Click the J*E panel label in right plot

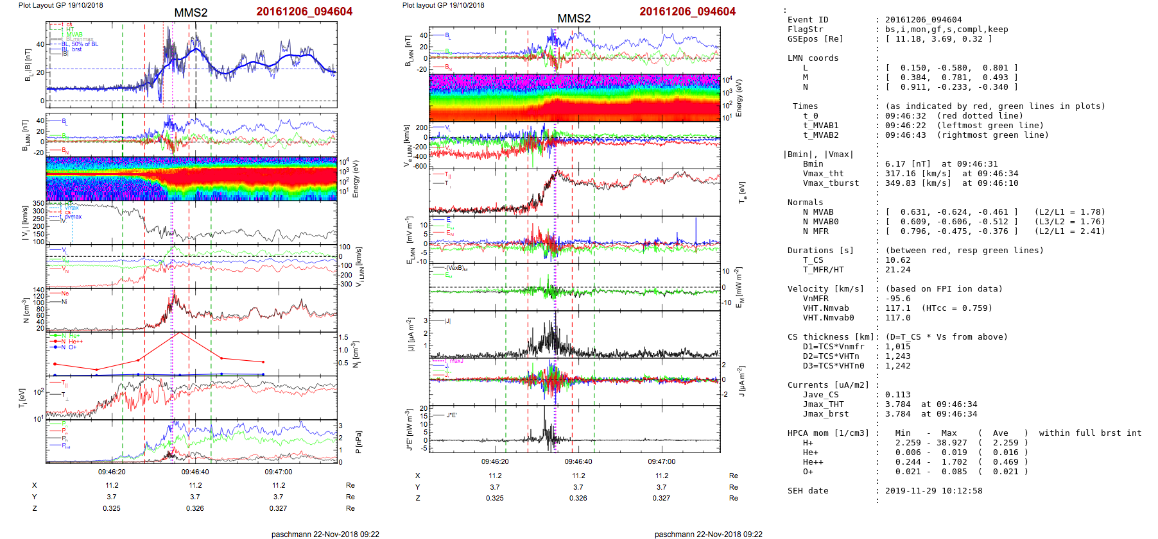(x=451, y=415)
